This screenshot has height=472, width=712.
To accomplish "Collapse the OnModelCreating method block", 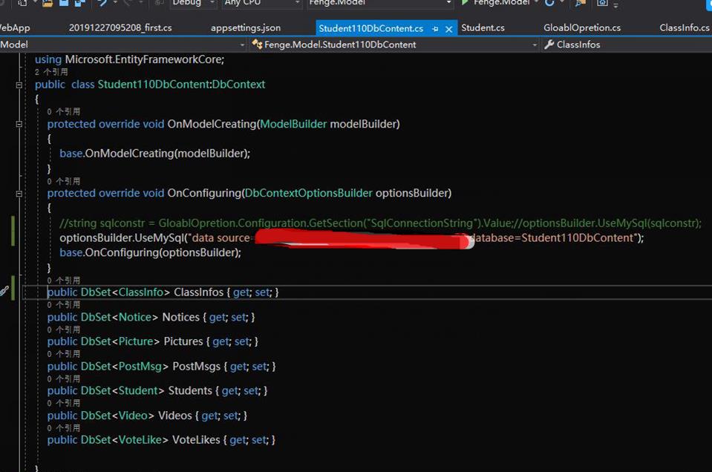I will (19, 124).
